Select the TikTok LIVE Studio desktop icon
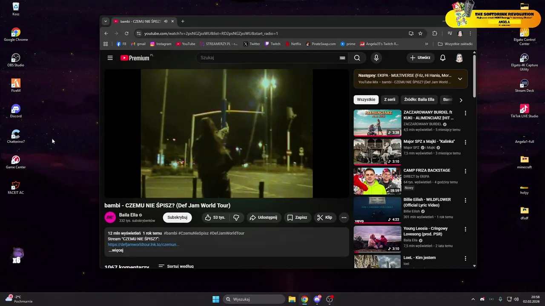This screenshot has width=545, height=306. tap(524, 111)
